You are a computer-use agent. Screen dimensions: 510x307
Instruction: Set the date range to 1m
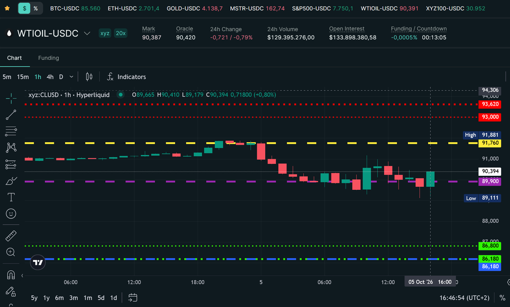tap(88, 298)
